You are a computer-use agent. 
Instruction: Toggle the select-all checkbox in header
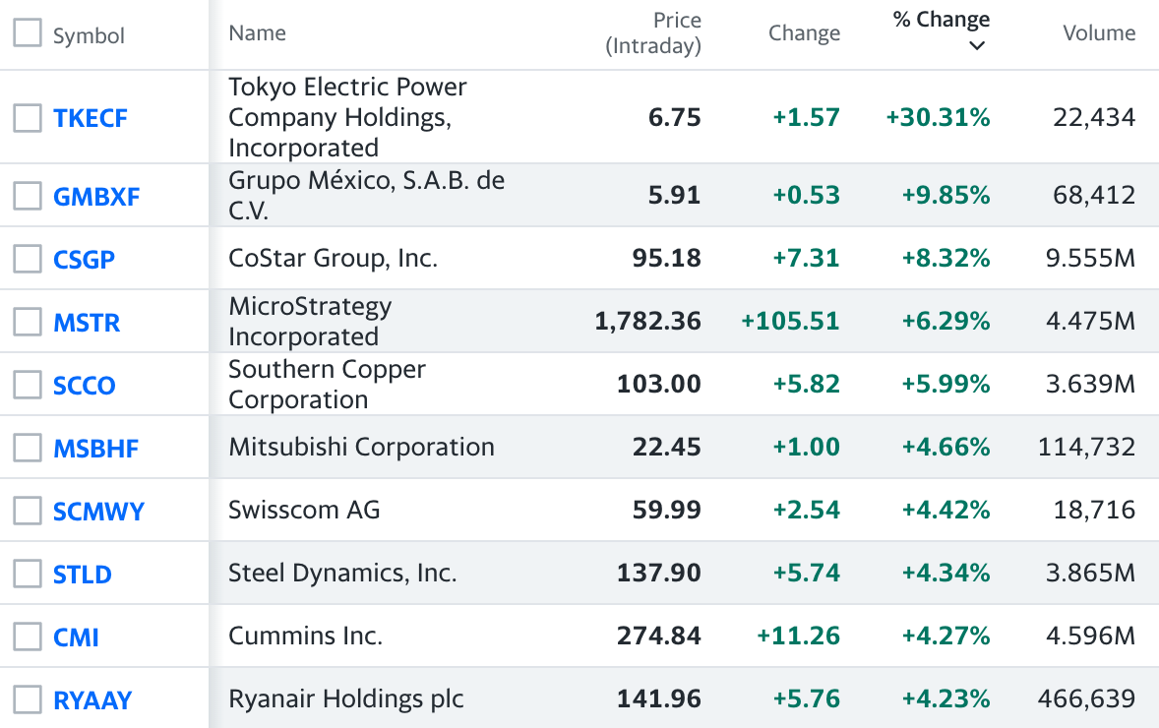(x=28, y=33)
